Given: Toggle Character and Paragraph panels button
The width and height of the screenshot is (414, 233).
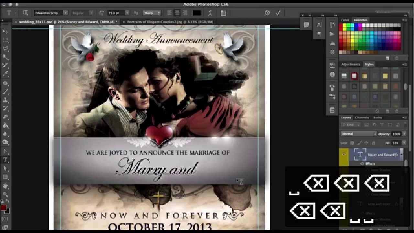Looking at the screenshot, I should coord(223,13).
